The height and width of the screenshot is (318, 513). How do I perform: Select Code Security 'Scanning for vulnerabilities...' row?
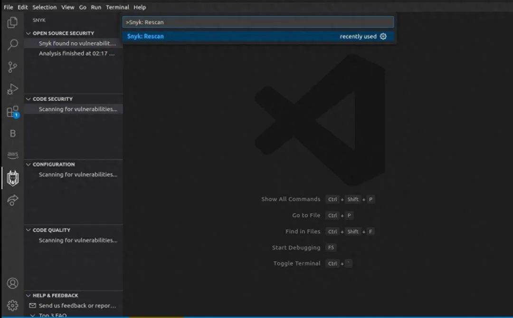click(74, 109)
